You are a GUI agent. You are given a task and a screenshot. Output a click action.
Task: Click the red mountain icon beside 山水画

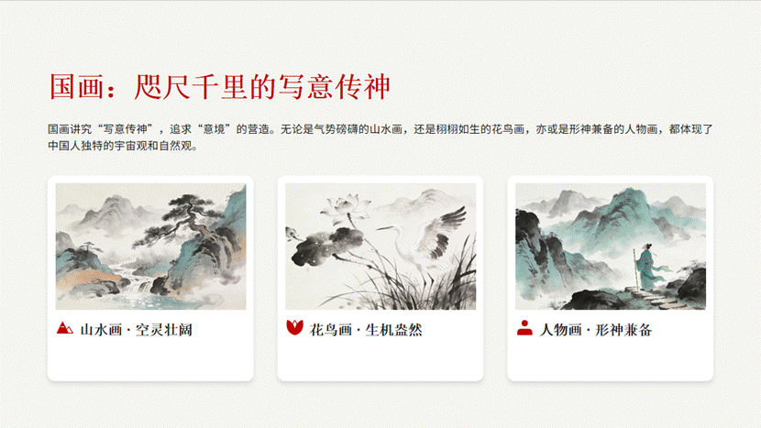tap(64, 328)
